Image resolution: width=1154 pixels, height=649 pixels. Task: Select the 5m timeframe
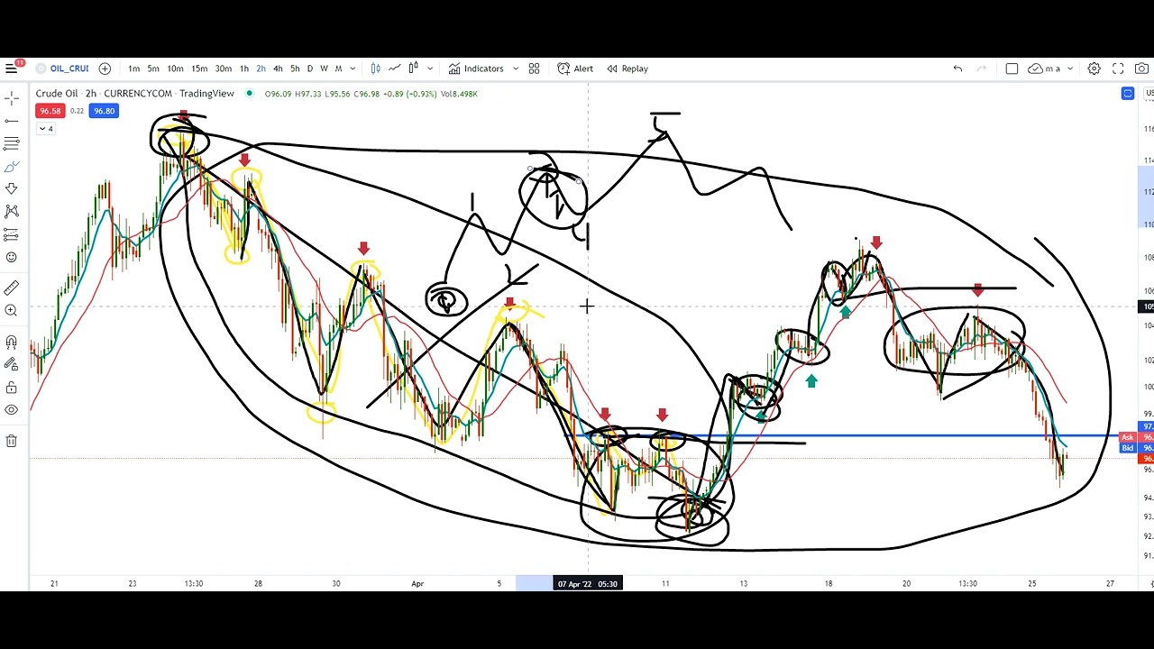(153, 69)
